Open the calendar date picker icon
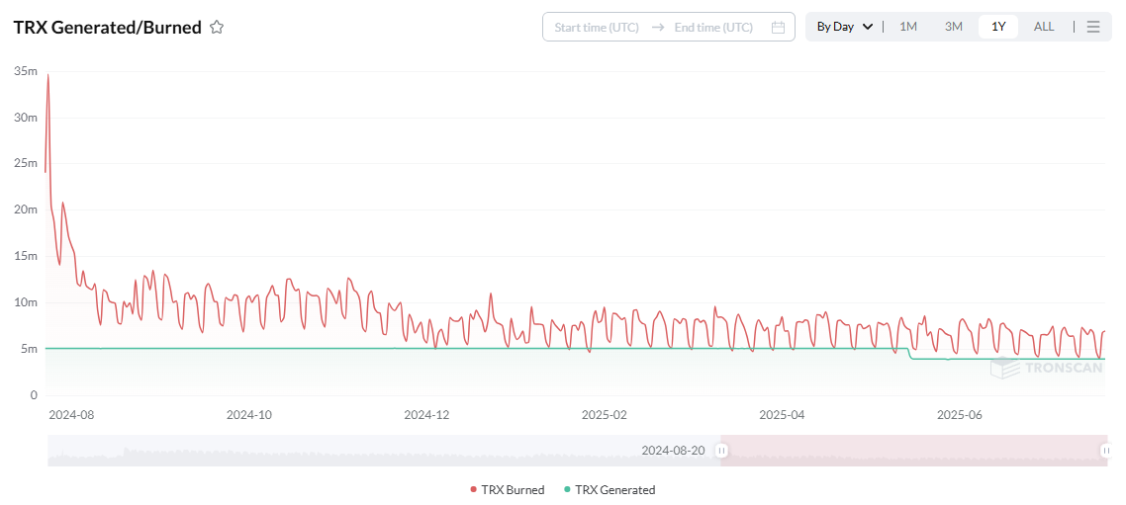Image resolution: width=1126 pixels, height=505 pixels. 778,28
